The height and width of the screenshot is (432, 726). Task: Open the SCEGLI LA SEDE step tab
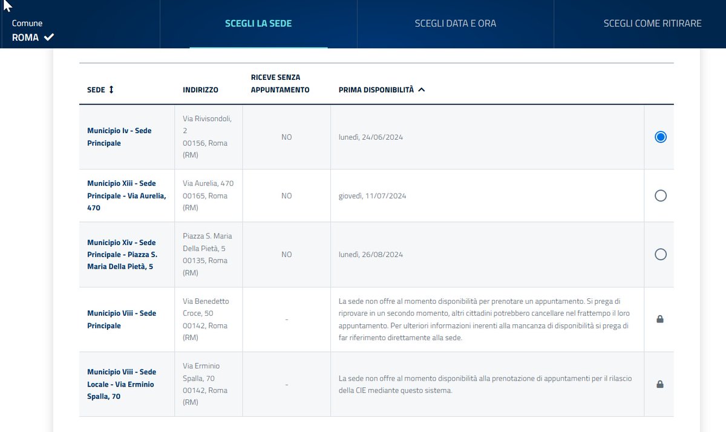click(x=258, y=24)
